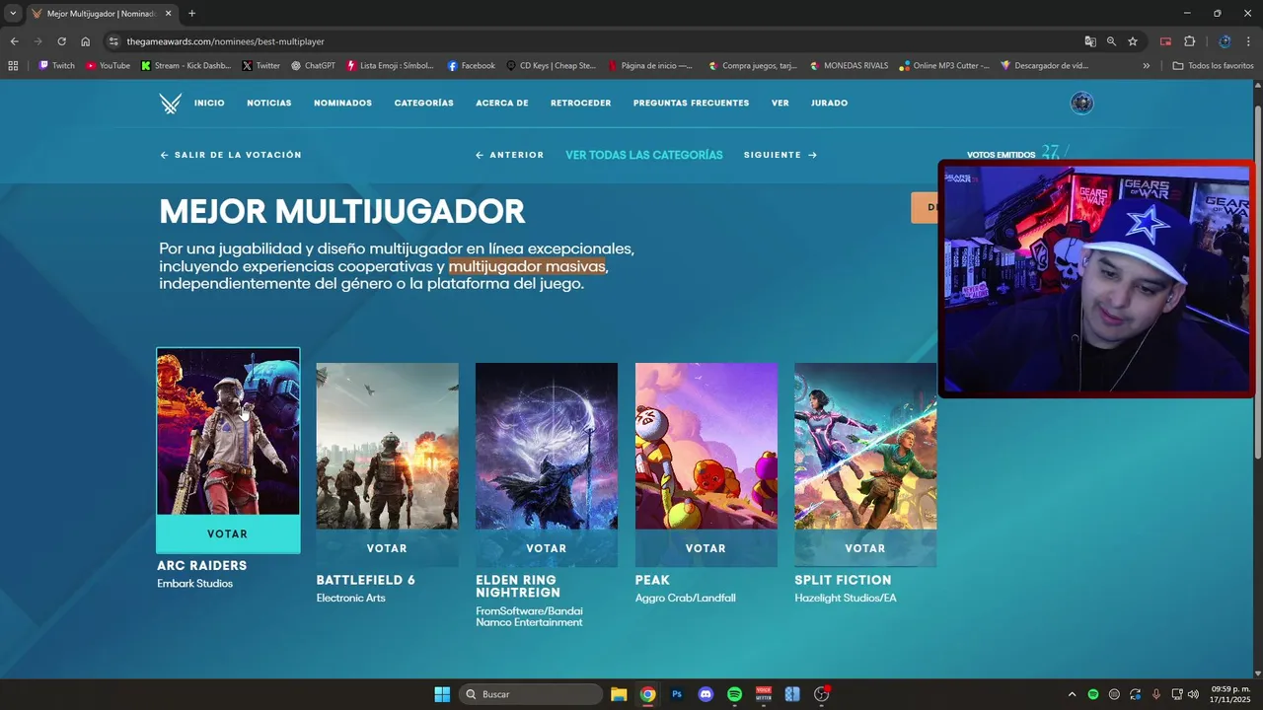Open the apps grid in bookmarks bar
This screenshot has height=710, width=1263.
click(13, 66)
